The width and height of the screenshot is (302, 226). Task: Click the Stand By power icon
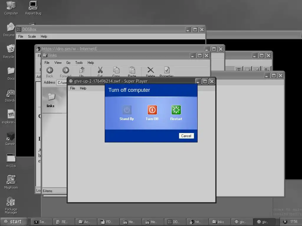[127, 110]
